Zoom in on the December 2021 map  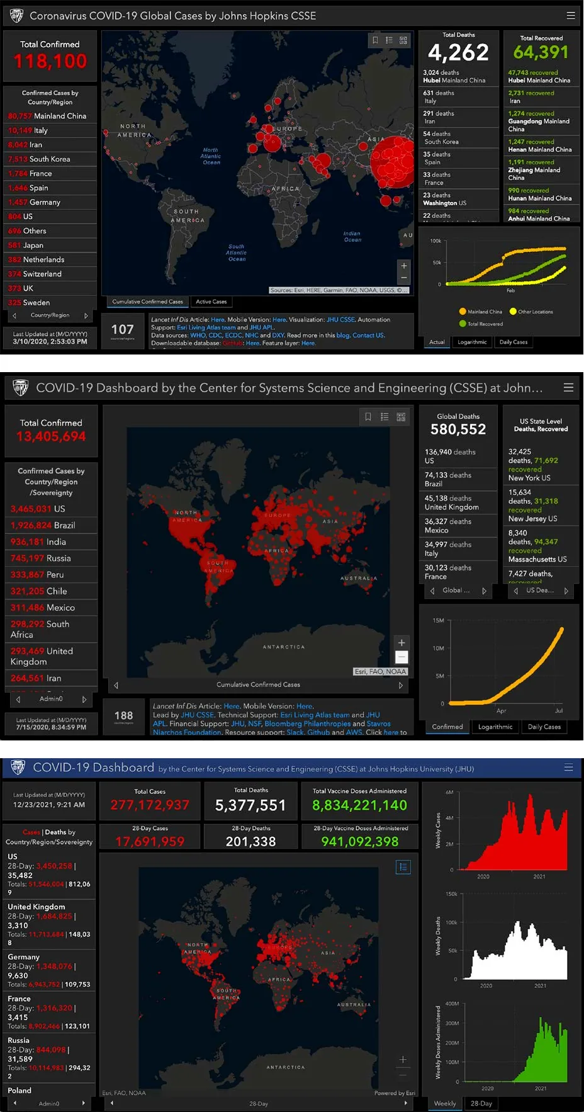coord(403,1060)
